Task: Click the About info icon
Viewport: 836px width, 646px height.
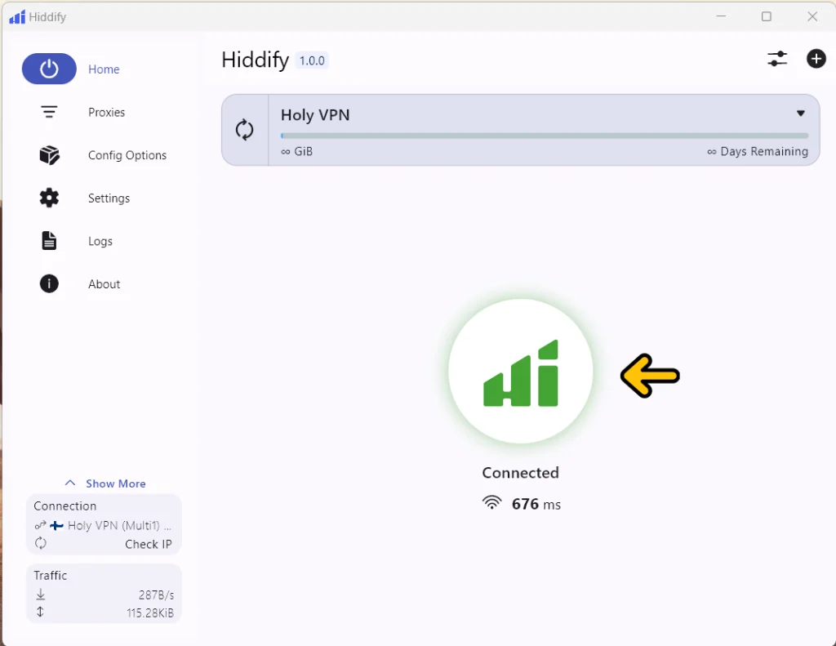Action: [49, 283]
